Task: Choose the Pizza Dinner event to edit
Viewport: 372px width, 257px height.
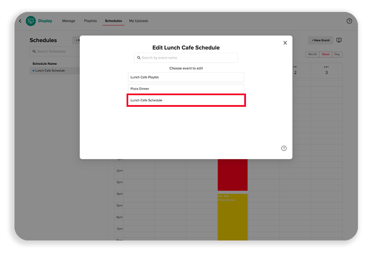Action: coord(186,89)
